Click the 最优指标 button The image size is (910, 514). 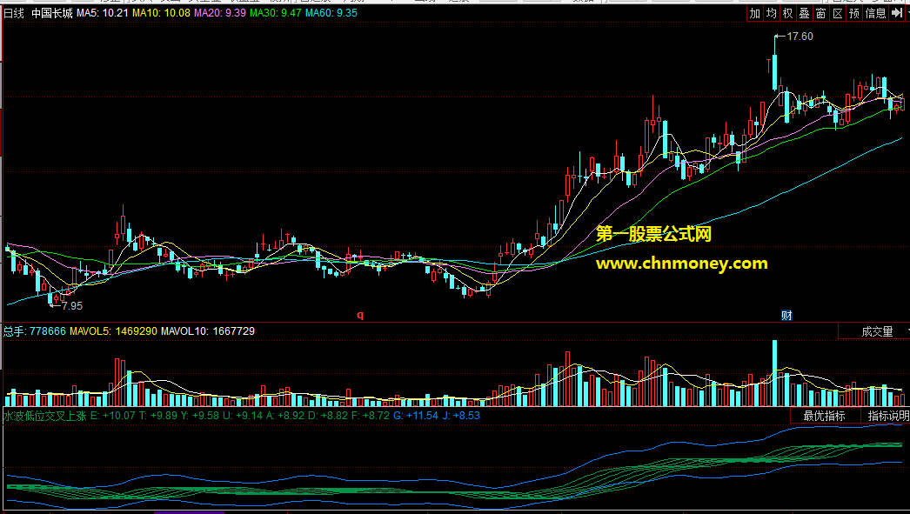tap(824, 416)
